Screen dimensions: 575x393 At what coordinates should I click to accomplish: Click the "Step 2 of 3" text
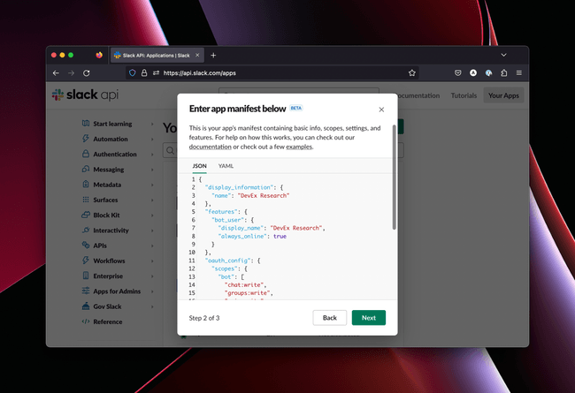tap(204, 318)
